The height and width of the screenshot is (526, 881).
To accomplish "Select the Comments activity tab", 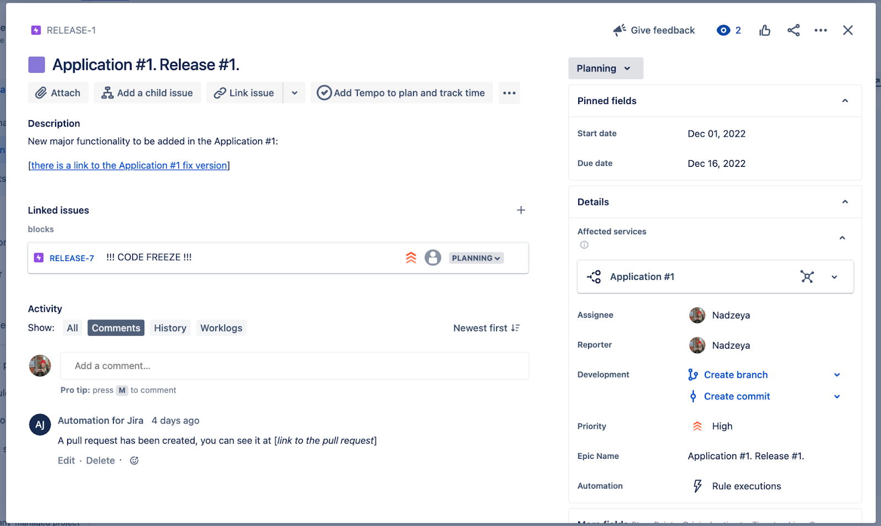I will click(x=116, y=328).
